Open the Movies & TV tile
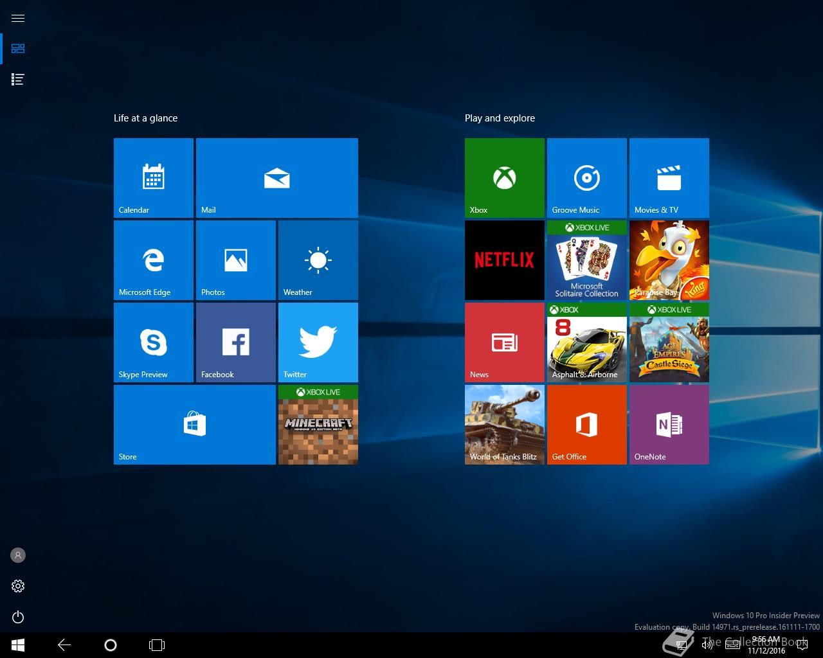This screenshot has height=658, width=823. click(669, 178)
